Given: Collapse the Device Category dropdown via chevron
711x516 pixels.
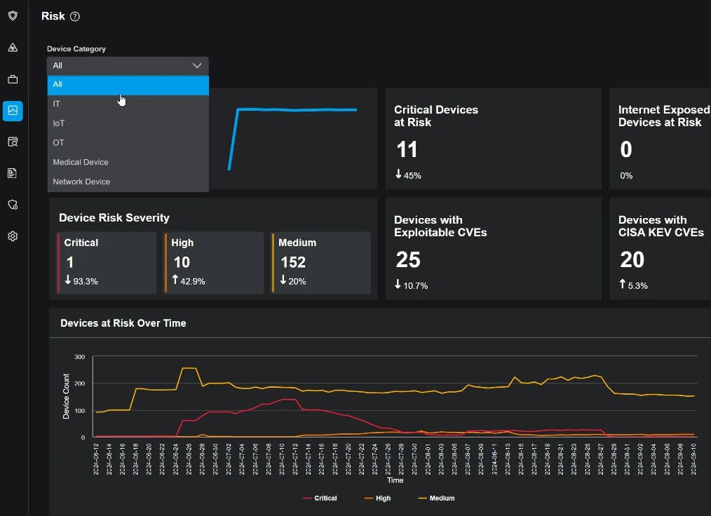Looking at the screenshot, I should tap(196, 65).
